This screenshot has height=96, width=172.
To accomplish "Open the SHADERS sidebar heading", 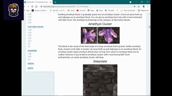I will 32,51.
